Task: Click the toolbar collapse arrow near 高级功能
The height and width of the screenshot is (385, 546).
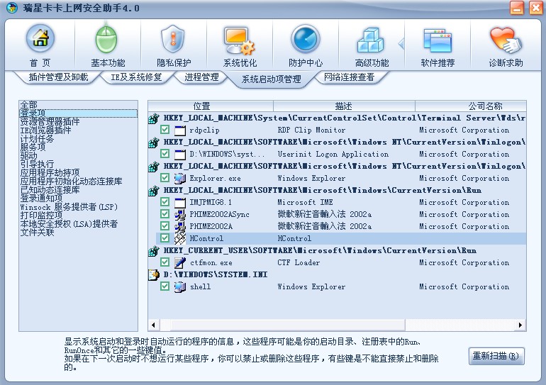Action: coord(401,43)
